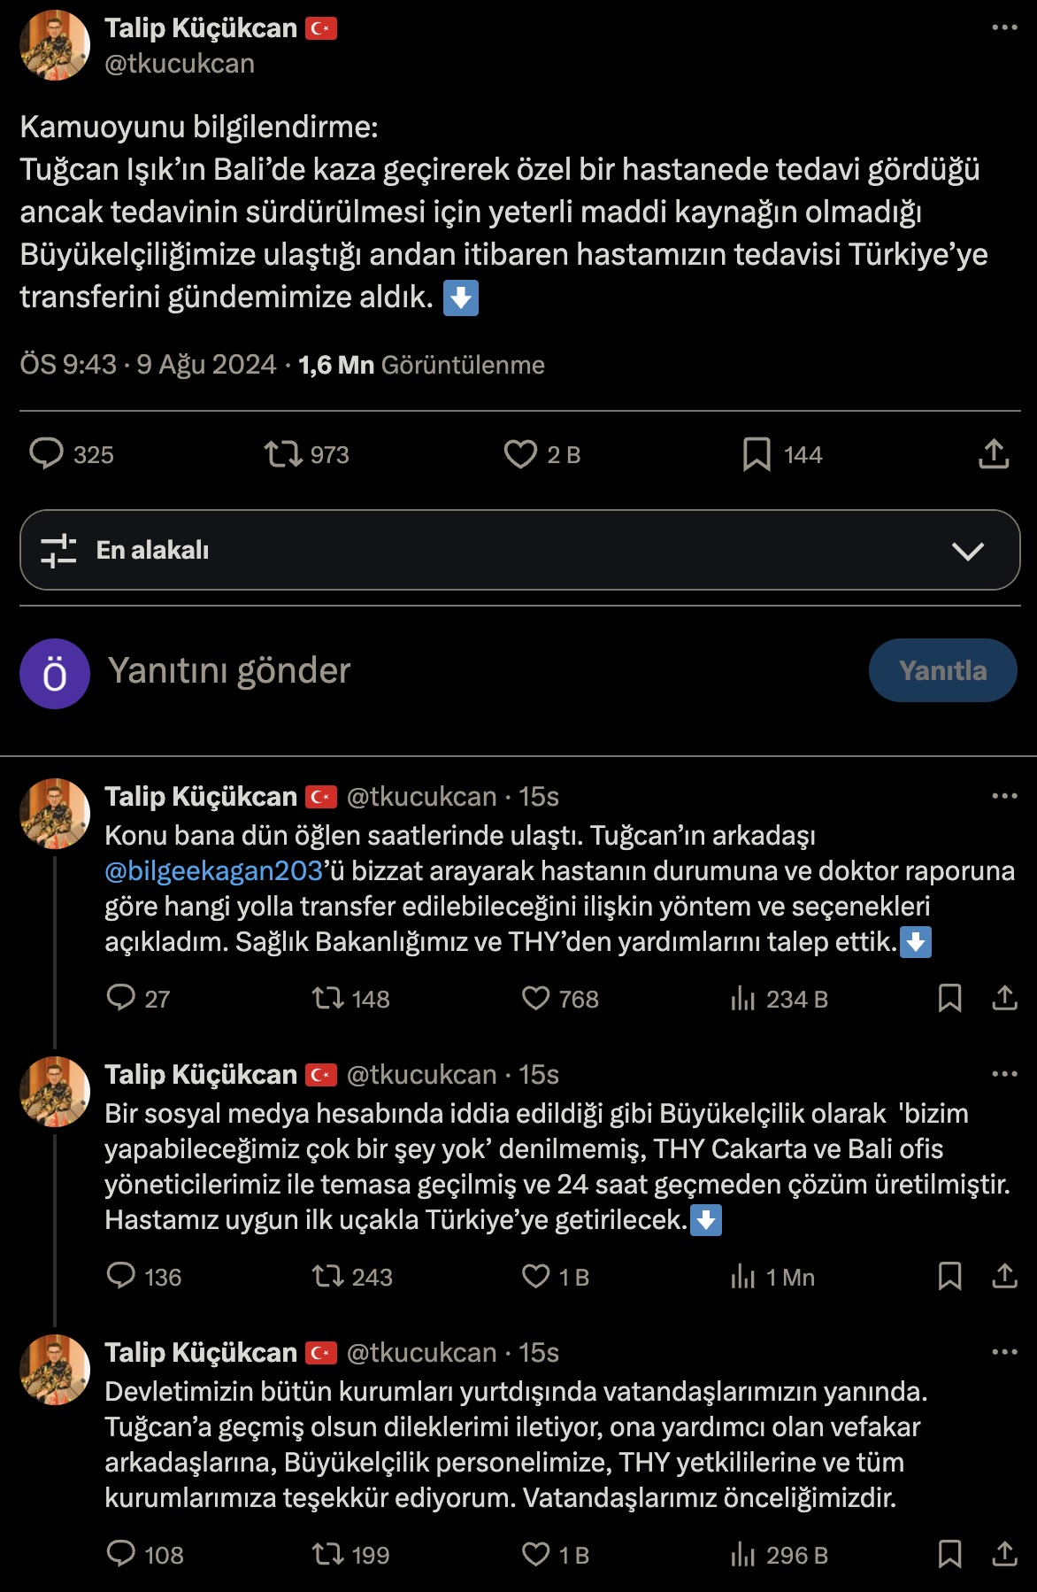1037x1592 pixels.
Task: Retweet the reply with 243 reposts
Action: click(328, 1277)
